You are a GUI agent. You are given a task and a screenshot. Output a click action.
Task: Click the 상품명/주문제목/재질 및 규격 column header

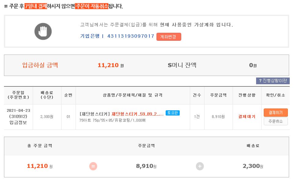click(133, 95)
